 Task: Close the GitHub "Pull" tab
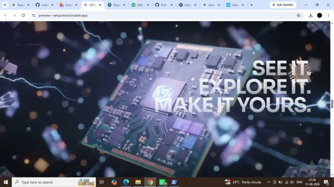point(172,5)
